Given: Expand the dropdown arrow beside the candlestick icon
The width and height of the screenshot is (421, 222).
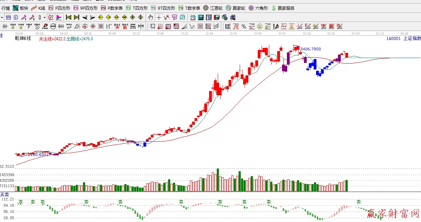Looking at the screenshot, I should coord(44,17).
